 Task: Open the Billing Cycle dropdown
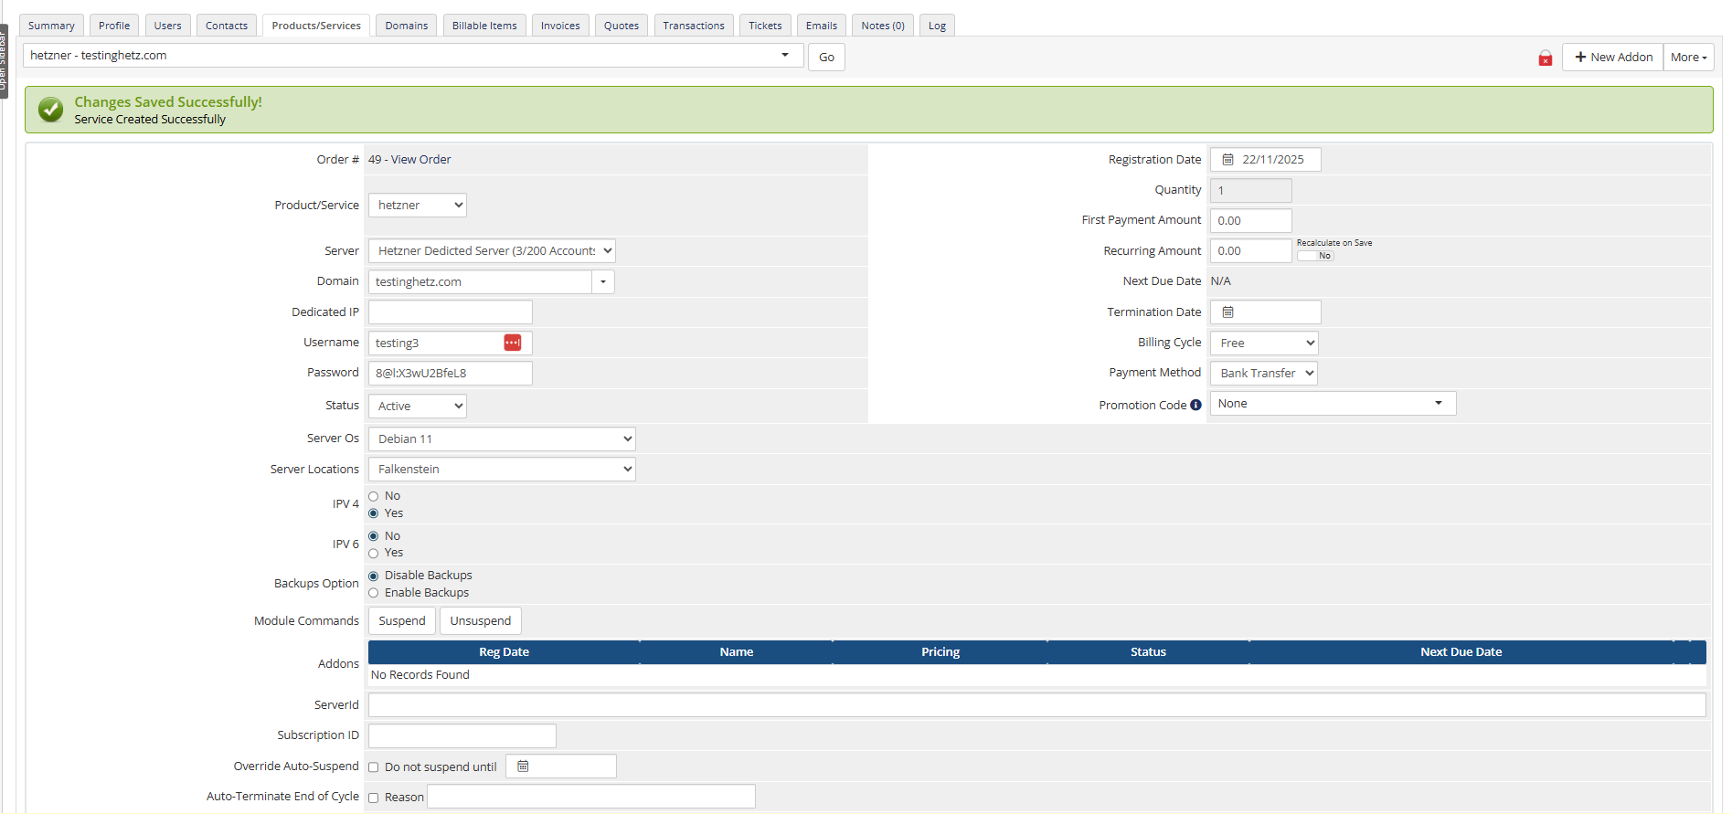pyautogui.click(x=1263, y=344)
